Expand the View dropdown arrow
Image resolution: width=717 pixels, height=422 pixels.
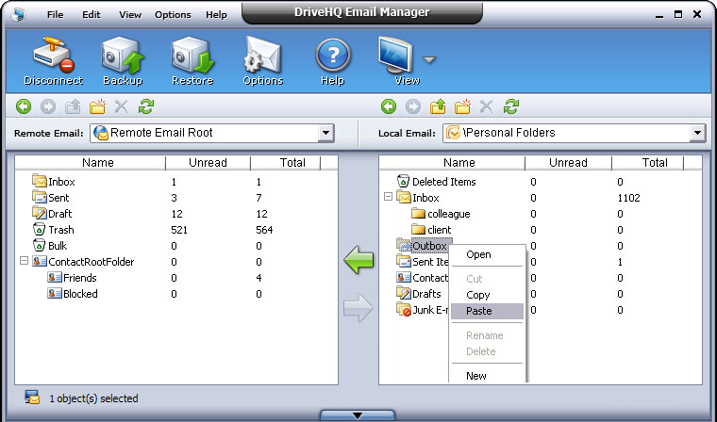coord(429,60)
